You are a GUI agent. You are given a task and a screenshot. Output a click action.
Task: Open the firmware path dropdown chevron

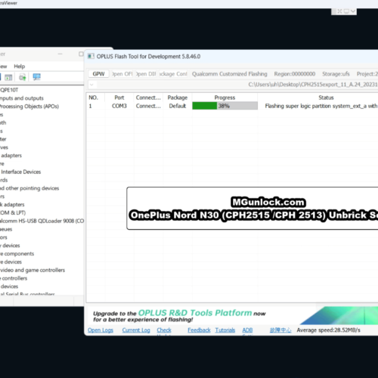[x=91, y=85]
